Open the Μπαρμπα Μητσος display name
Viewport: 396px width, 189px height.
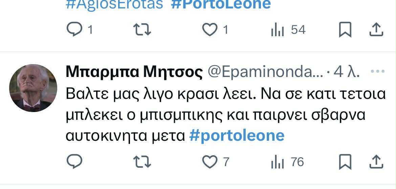click(x=134, y=73)
